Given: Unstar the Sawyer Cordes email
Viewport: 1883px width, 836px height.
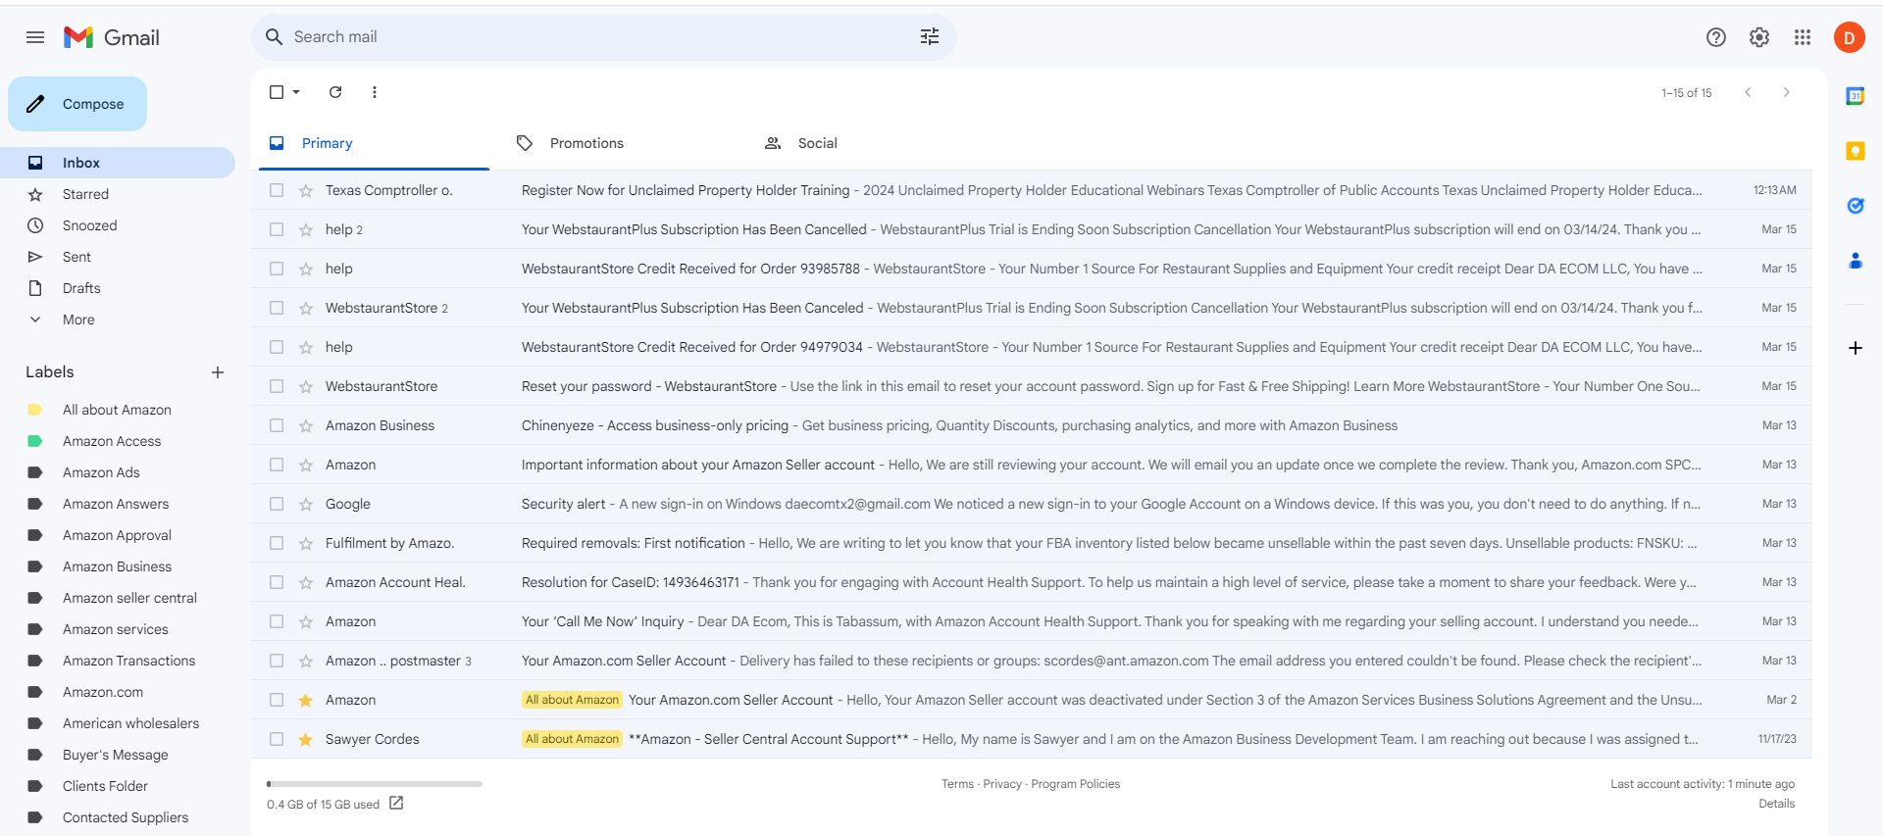Looking at the screenshot, I should [306, 739].
